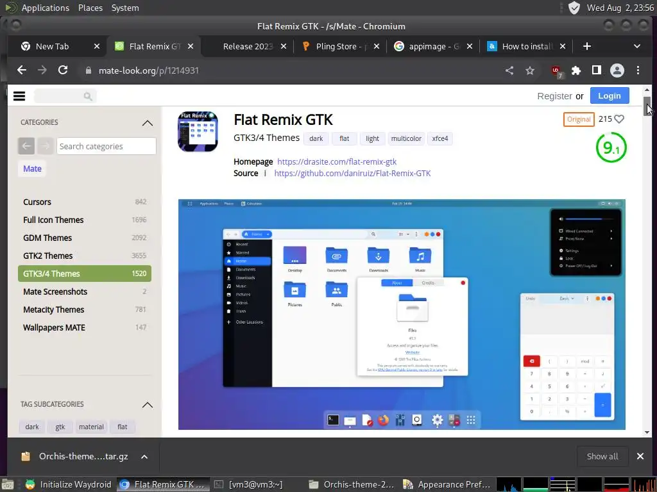Open the GitHub Flat-Remix-GTK source link
657x492 pixels.
(x=352, y=173)
